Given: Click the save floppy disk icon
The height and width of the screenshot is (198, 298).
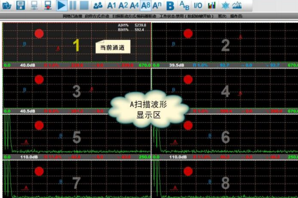Looking at the screenshot, I should [x=21, y=5].
